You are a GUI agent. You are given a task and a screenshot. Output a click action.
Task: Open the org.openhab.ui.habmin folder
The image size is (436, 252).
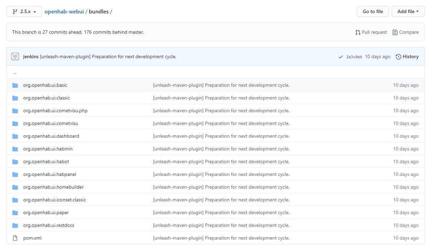[48, 149]
